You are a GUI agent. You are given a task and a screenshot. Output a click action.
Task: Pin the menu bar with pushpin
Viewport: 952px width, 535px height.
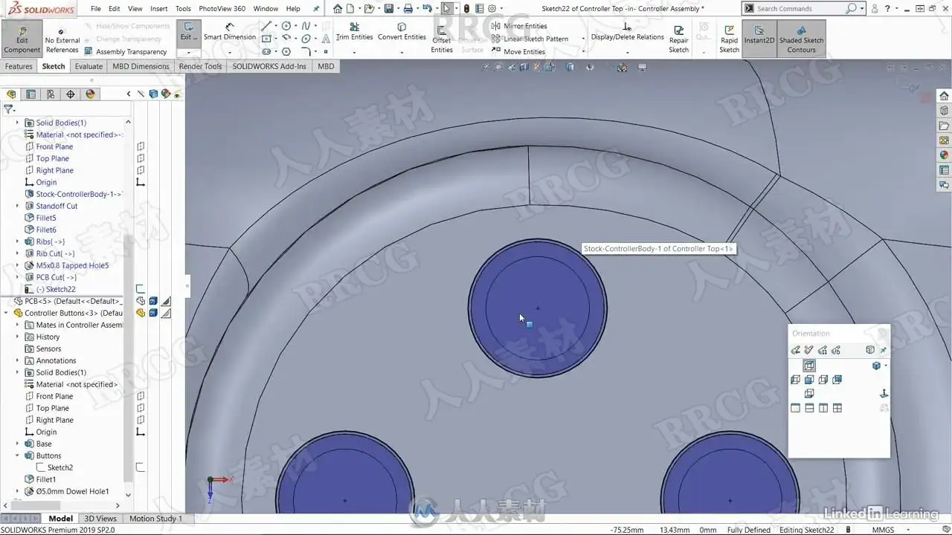tap(316, 9)
